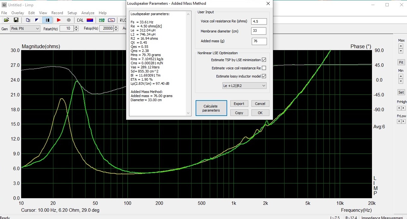This screenshot has height=219, width=407.
Task: Open the Overlay menu
Action: pos(18,13)
